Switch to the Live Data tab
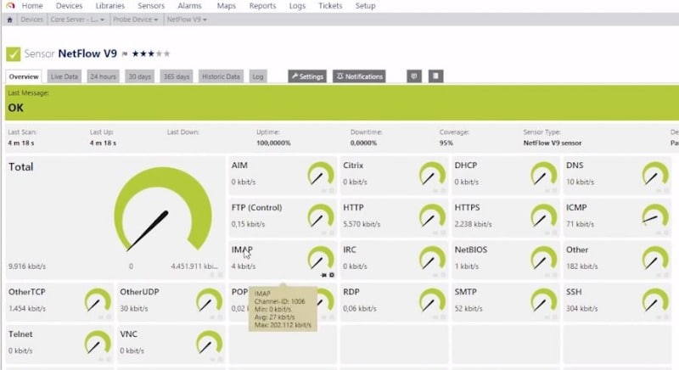The width and height of the screenshot is (679, 370). (65, 76)
